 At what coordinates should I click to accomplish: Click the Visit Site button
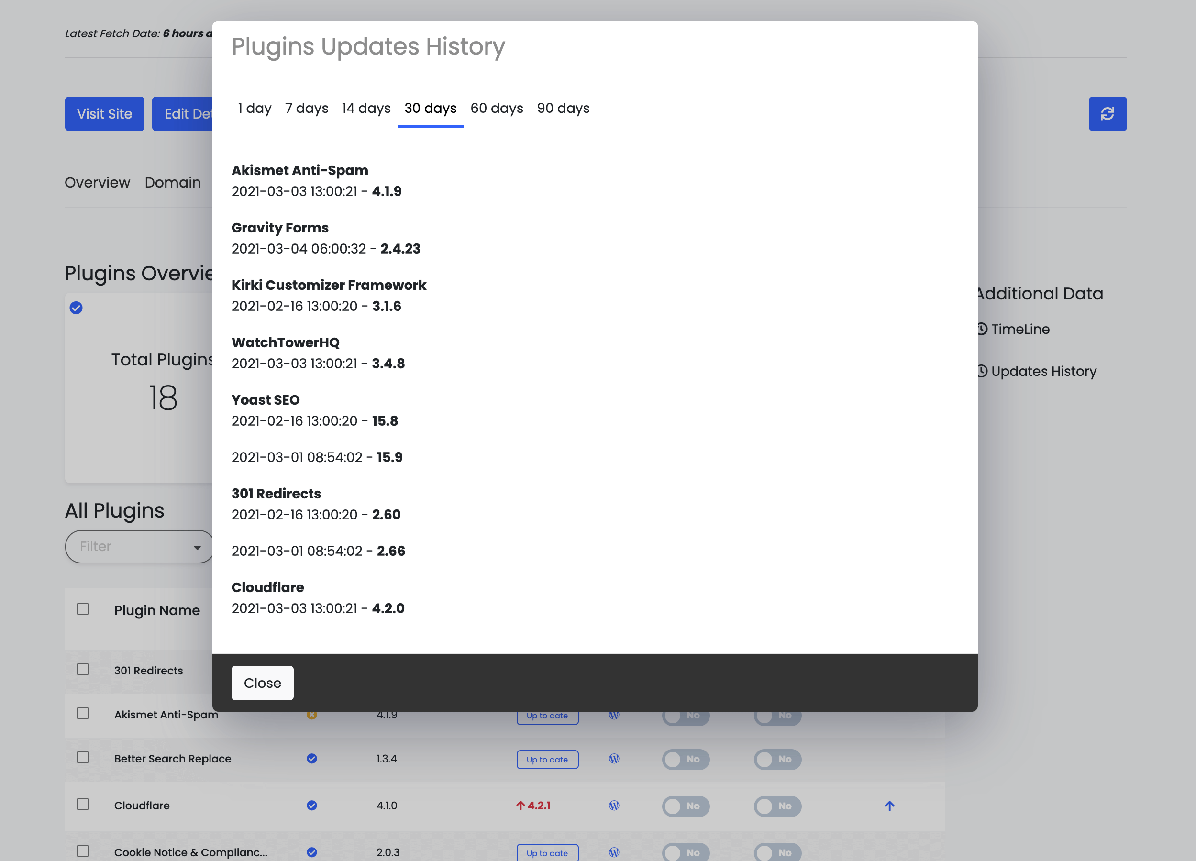click(x=104, y=114)
